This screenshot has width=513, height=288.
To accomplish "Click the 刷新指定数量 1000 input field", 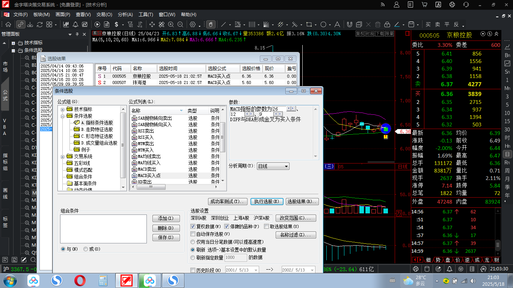I will coord(235,258).
